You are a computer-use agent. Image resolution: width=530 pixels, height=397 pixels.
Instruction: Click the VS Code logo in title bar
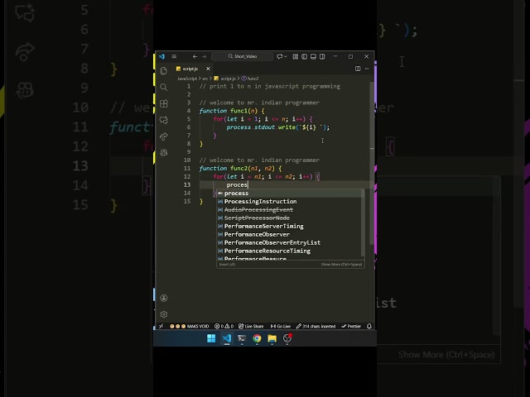pyautogui.click(x=162, y=56)
